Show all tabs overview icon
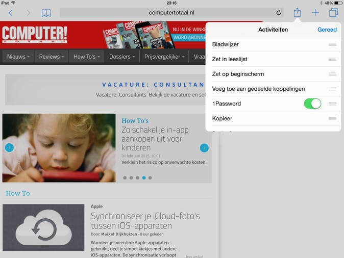Image resolution: width=344 pixels, height=258 pixels. pos(333,13)
